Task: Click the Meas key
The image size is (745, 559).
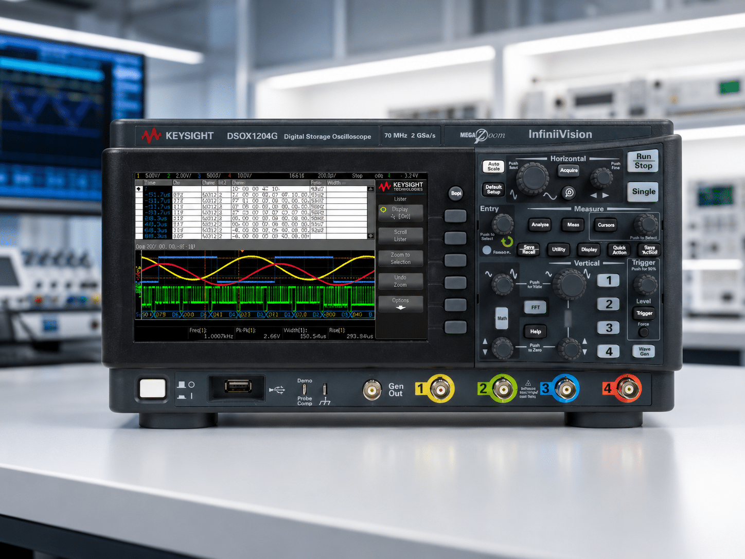Action: point(573,224)
